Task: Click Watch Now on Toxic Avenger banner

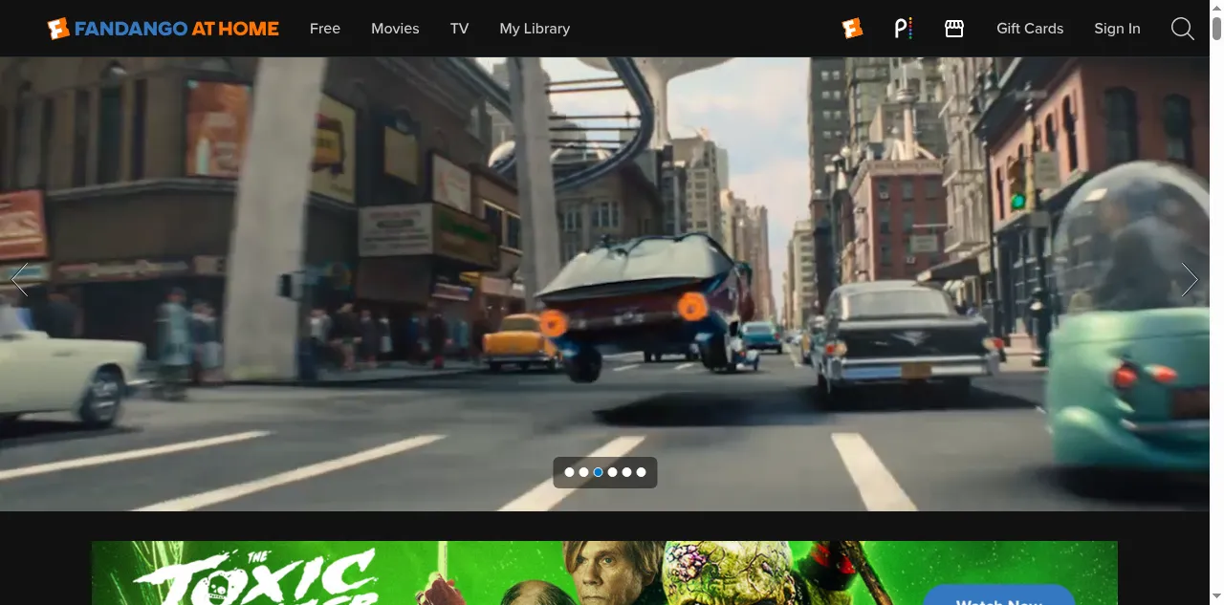Action: click(999, 594)
